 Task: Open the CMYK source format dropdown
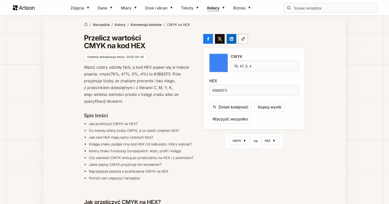click(239, 141)
